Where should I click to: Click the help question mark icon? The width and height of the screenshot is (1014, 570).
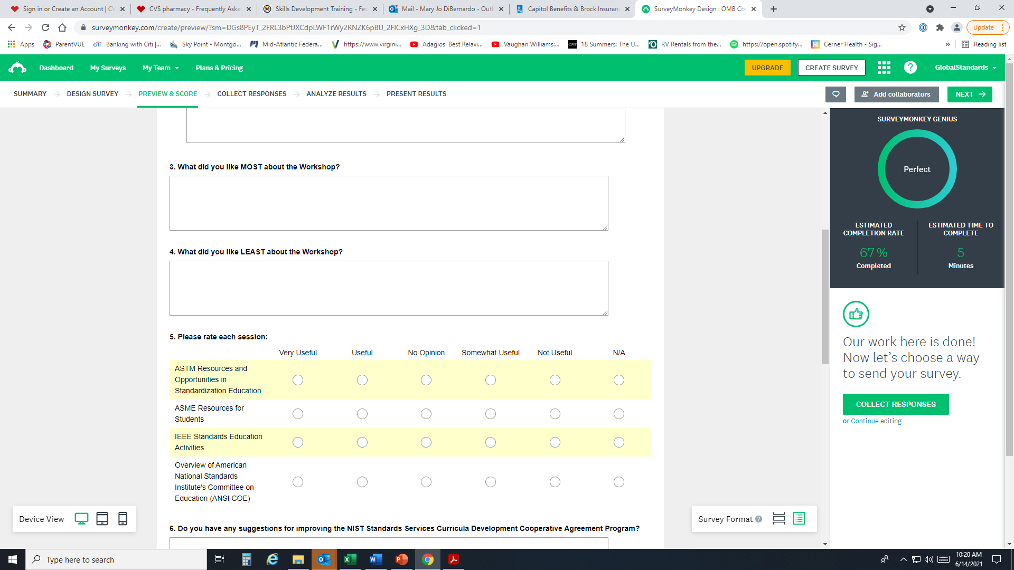click(910, 68)
